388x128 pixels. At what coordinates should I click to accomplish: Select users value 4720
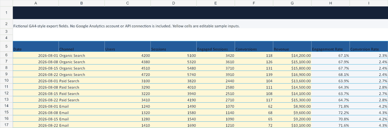point(128,74)
